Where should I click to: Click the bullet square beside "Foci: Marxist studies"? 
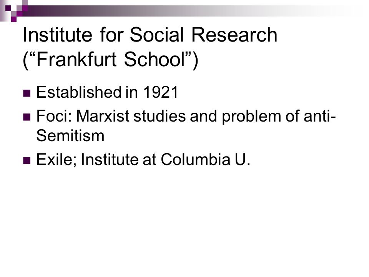(x=27, y=117)
